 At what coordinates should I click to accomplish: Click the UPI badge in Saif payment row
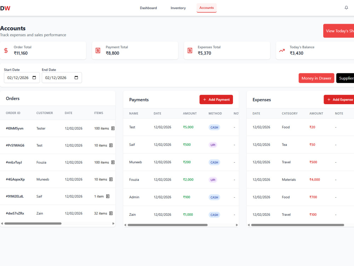click(x=213, y=145)
